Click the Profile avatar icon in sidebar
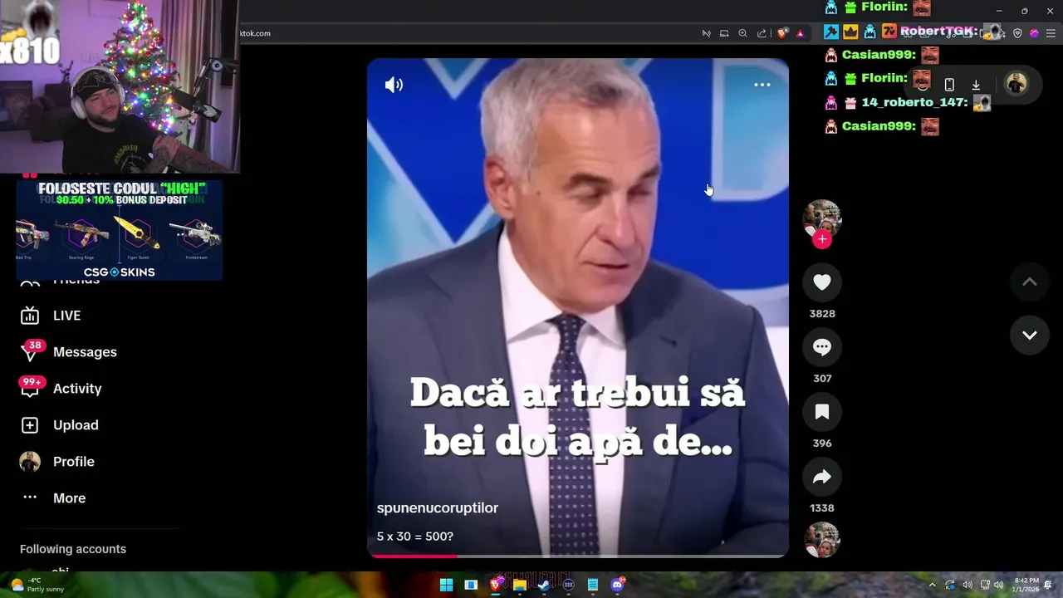Screen dimensions: 1063x598 [30, 462]
